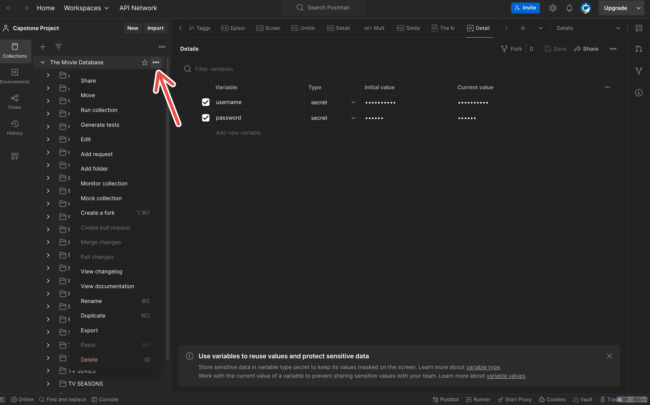
Task: Open Console in the status bar
Action: [105, 399]
